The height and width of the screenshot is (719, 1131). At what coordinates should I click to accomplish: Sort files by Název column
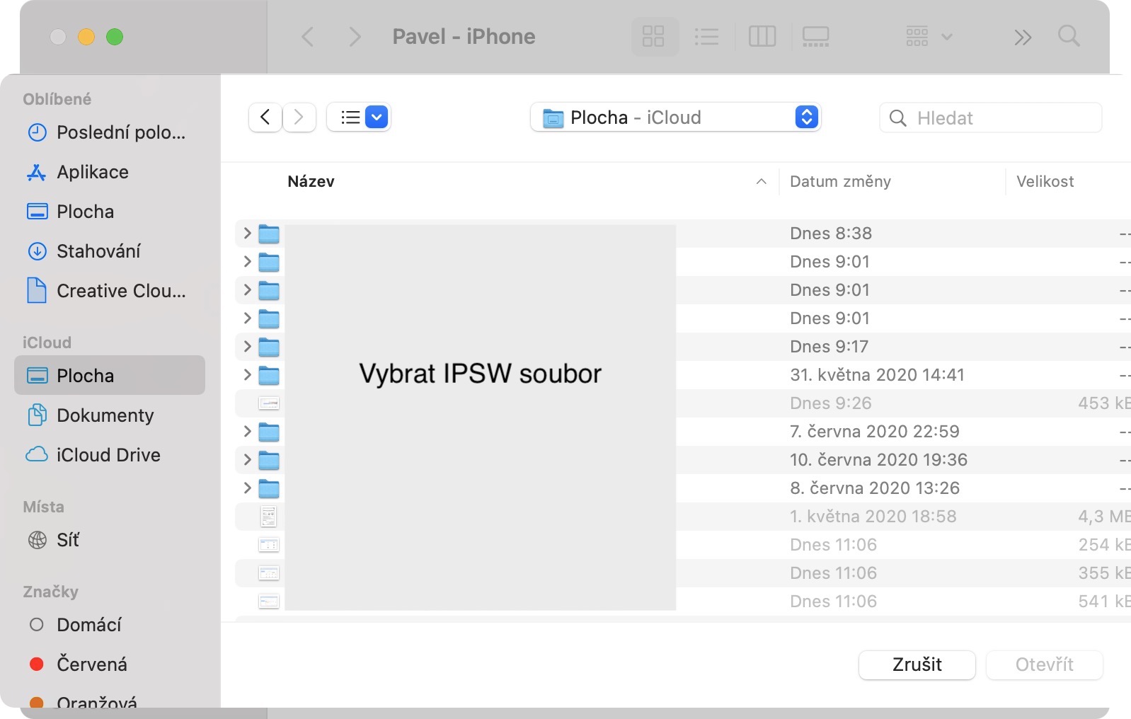(311, 182)
